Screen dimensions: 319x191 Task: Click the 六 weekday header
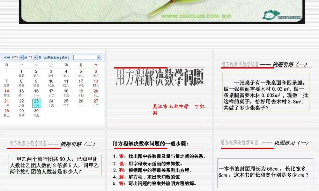coord(96,65)
